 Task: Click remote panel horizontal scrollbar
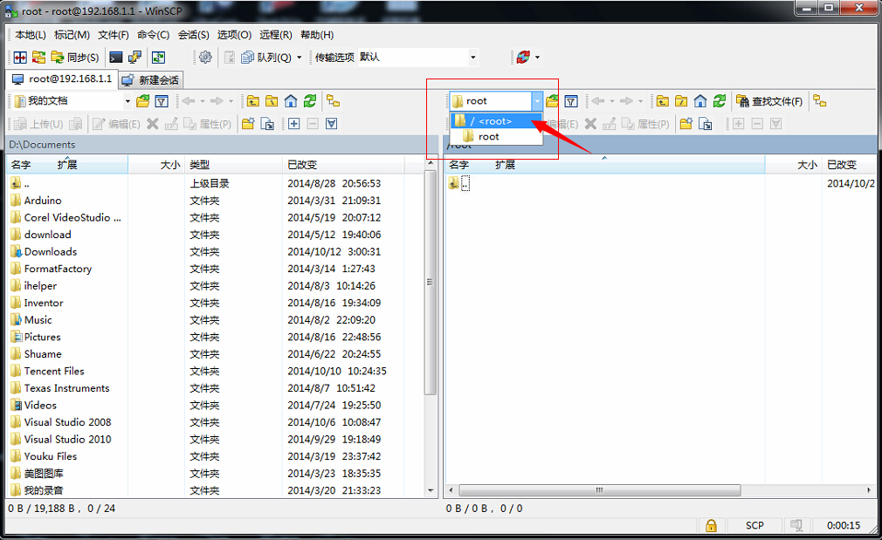[600, 490]
